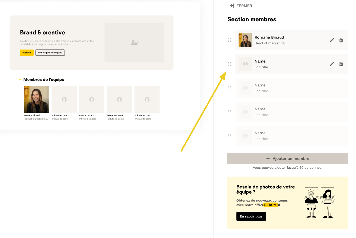The image size is (356, 238).
Task: Click the En savoir plus button
Action: point(251,216)
